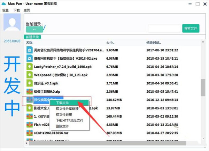Click the 2055.00GB storage label

click(x=12, y=41)
